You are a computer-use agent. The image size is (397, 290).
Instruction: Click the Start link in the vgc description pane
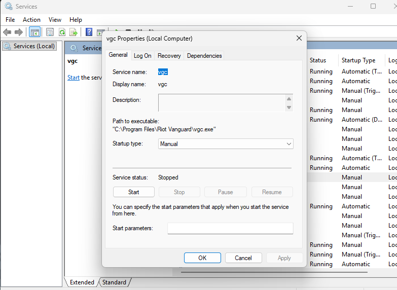point(74,78)
